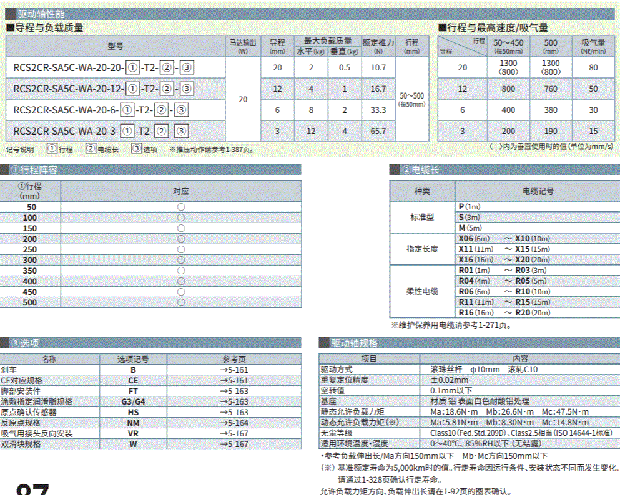Click speed value 760 in 500mm column

coord(551,89)
